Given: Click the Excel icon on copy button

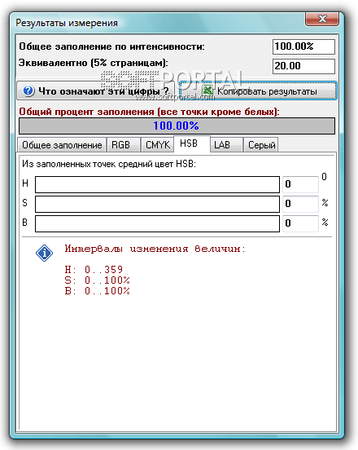Looking at the screenshot, I should (x=207, y=90).
